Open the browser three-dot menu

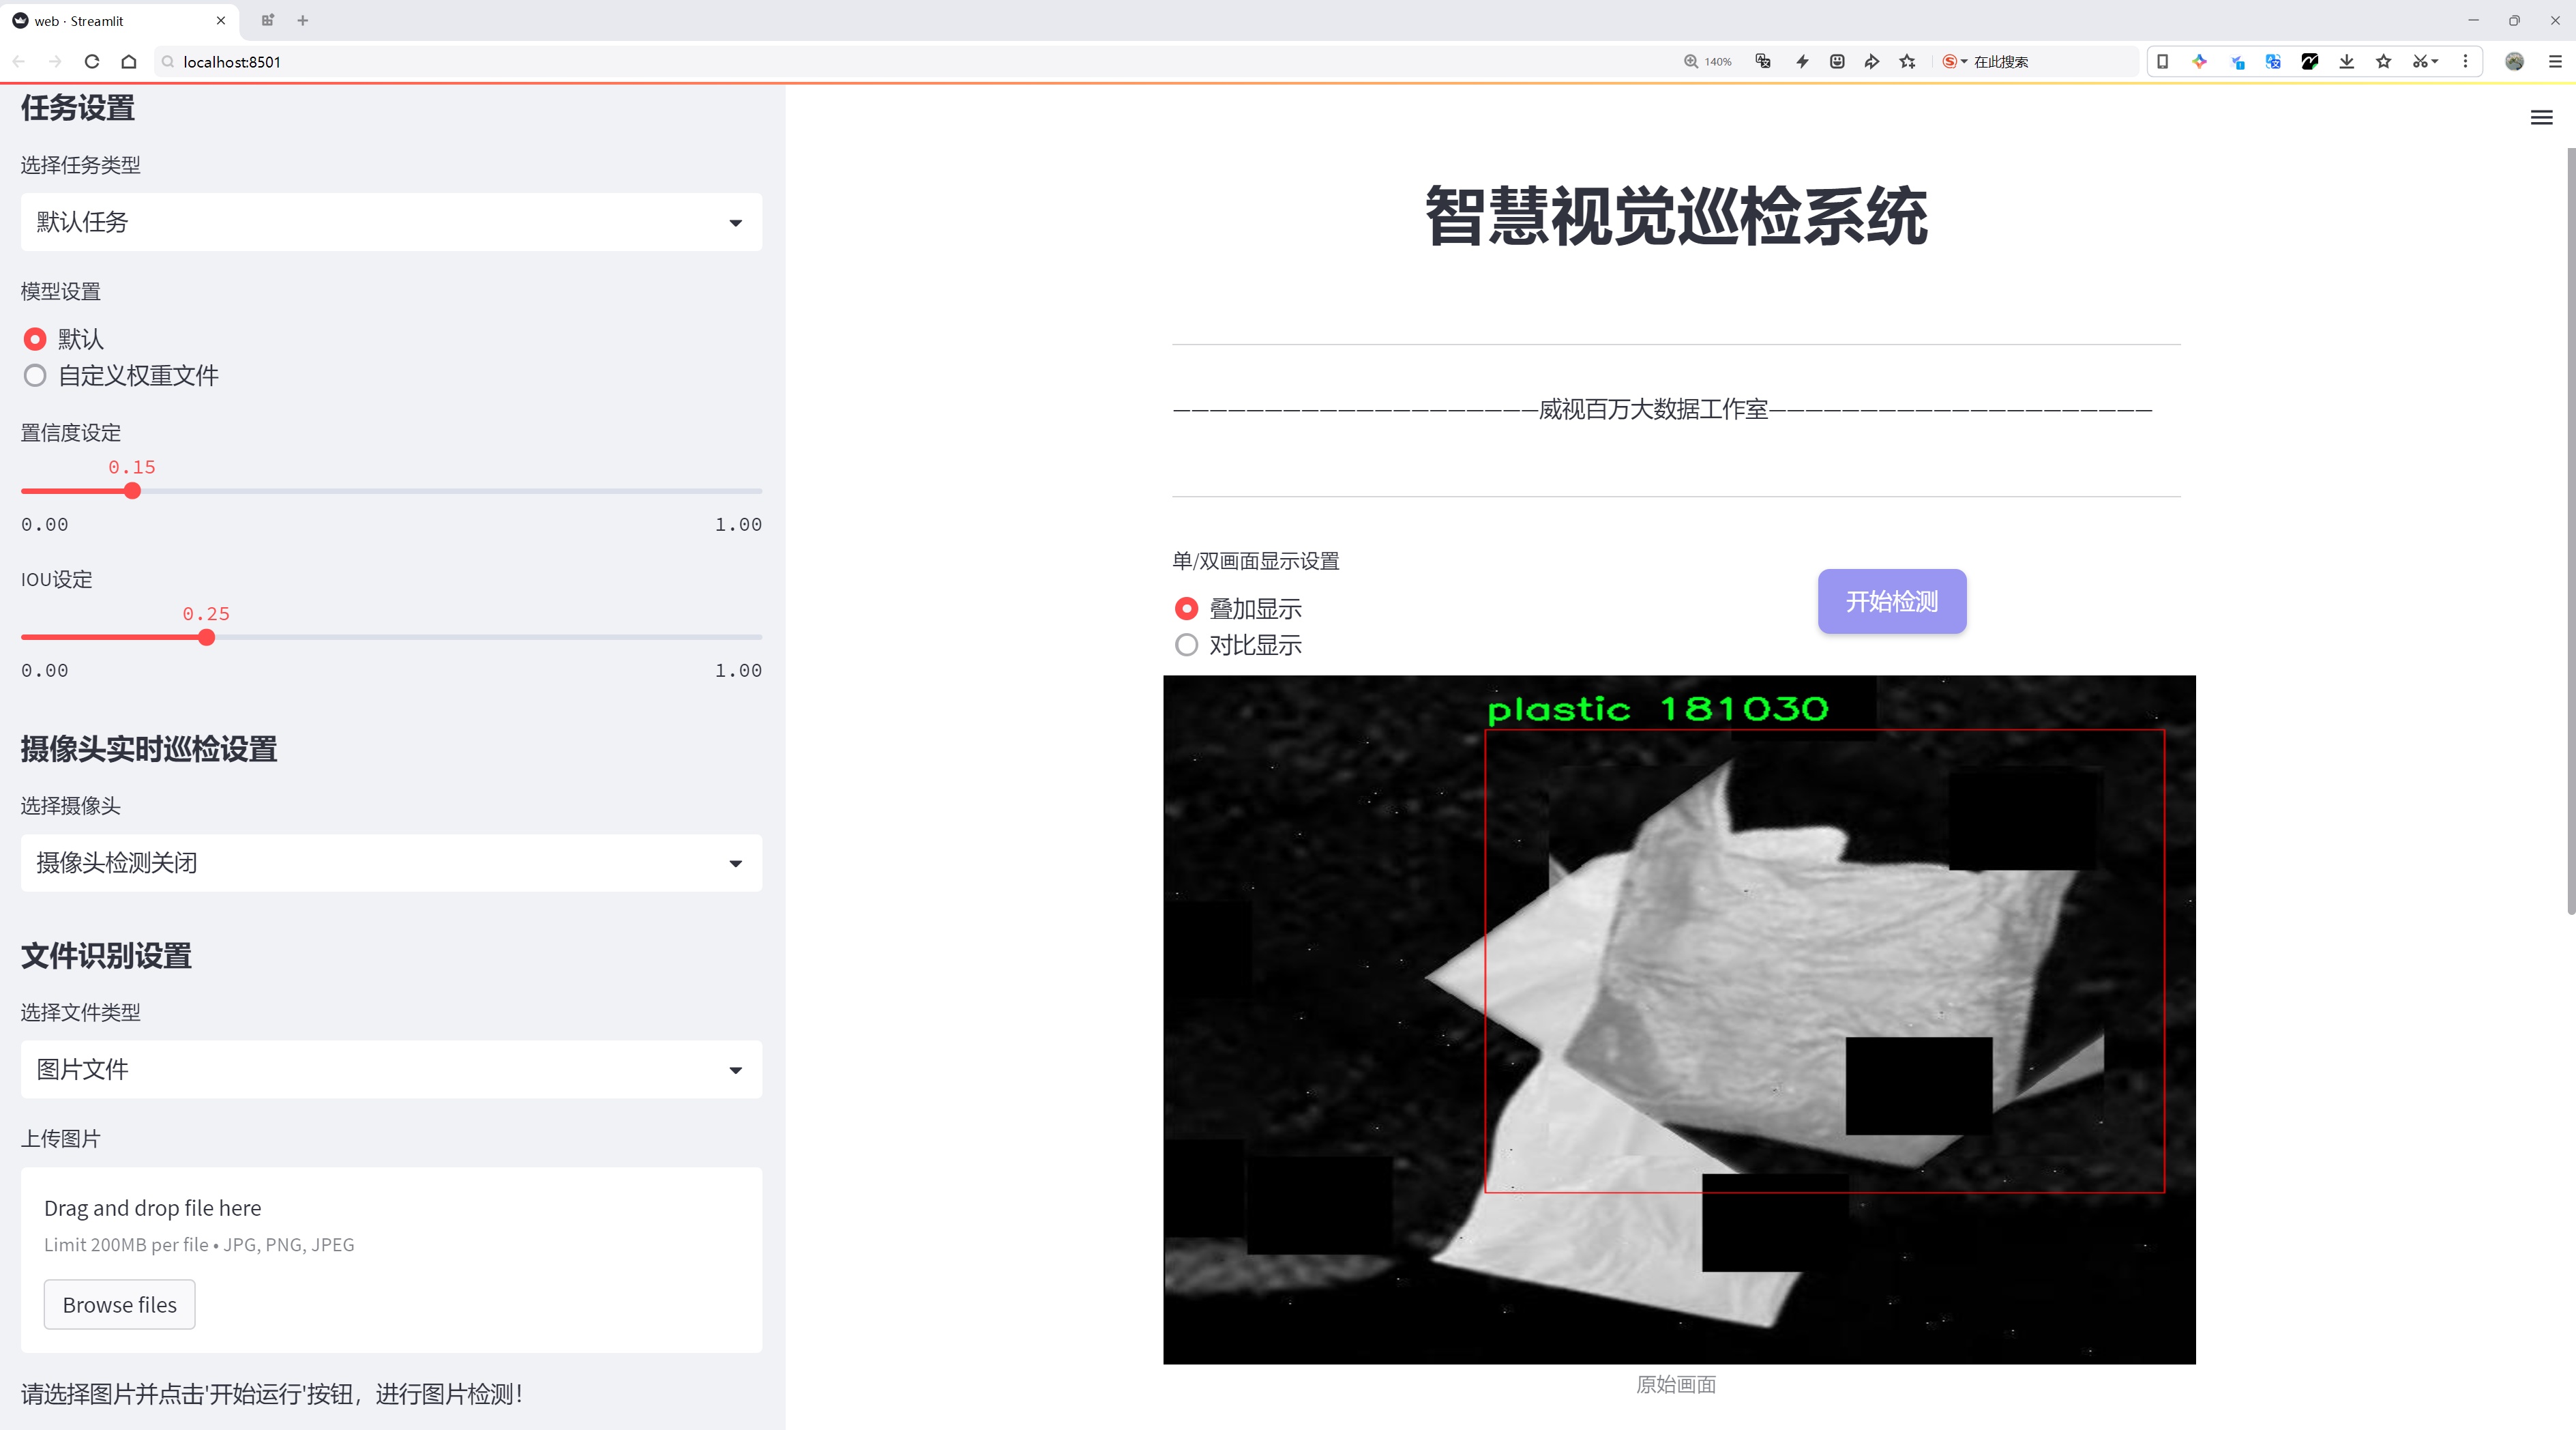click(x=2466, y=61)
